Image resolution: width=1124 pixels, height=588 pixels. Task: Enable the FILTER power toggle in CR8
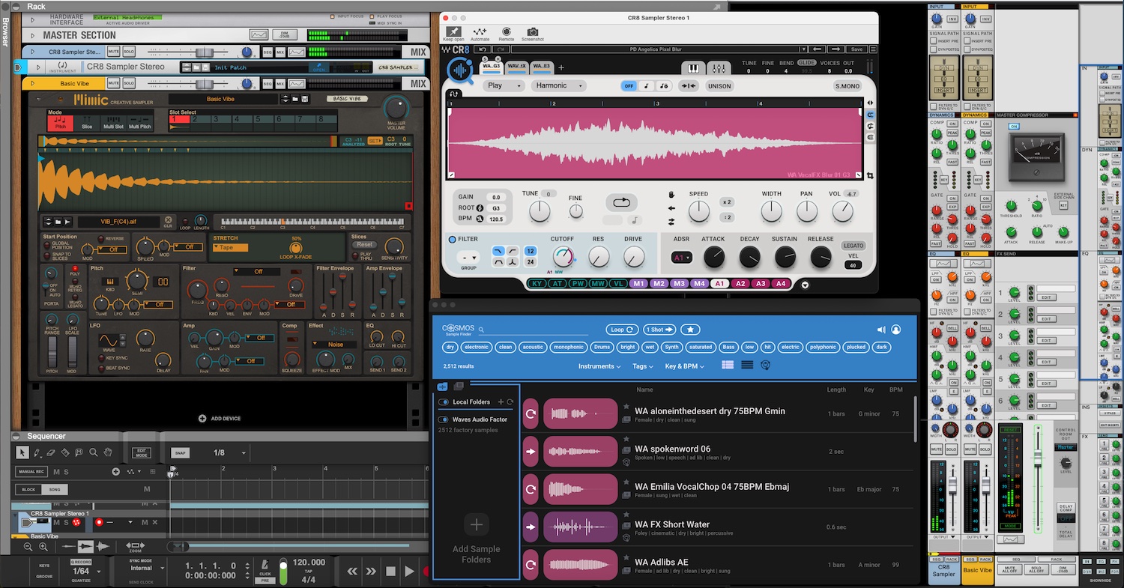452,240
